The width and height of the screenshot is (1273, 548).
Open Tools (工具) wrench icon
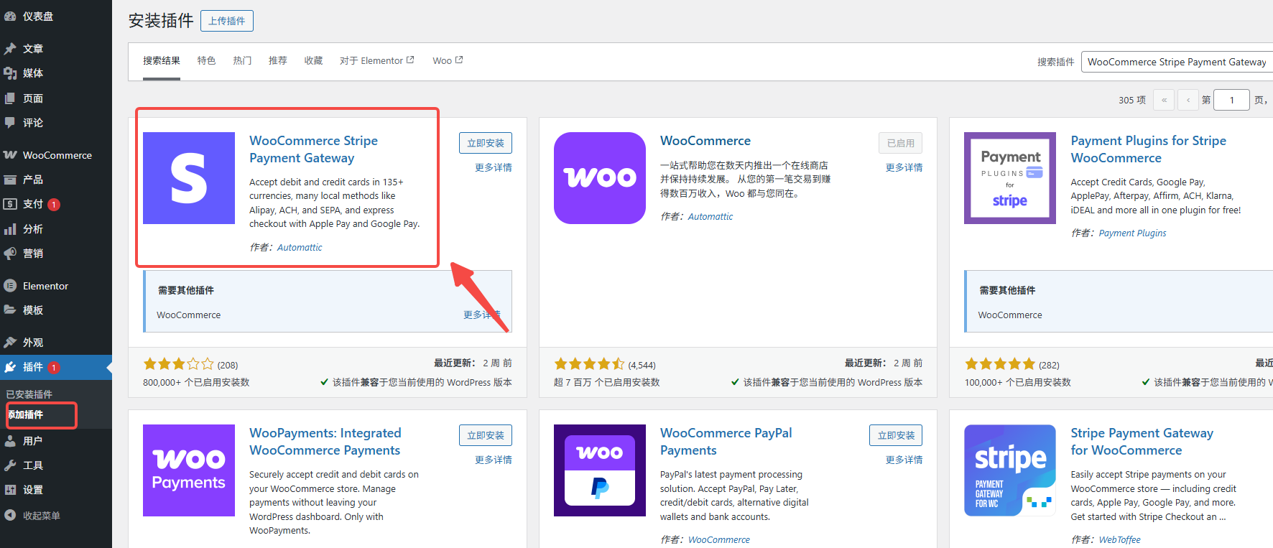tap(10, 465)
